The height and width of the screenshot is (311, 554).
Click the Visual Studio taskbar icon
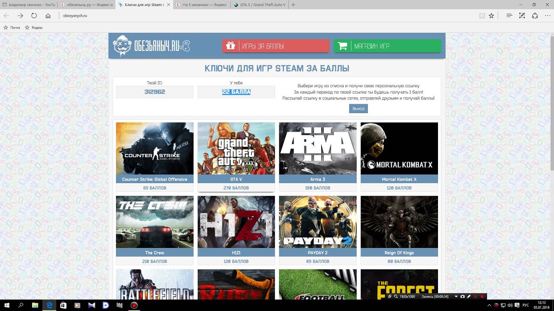91,305
